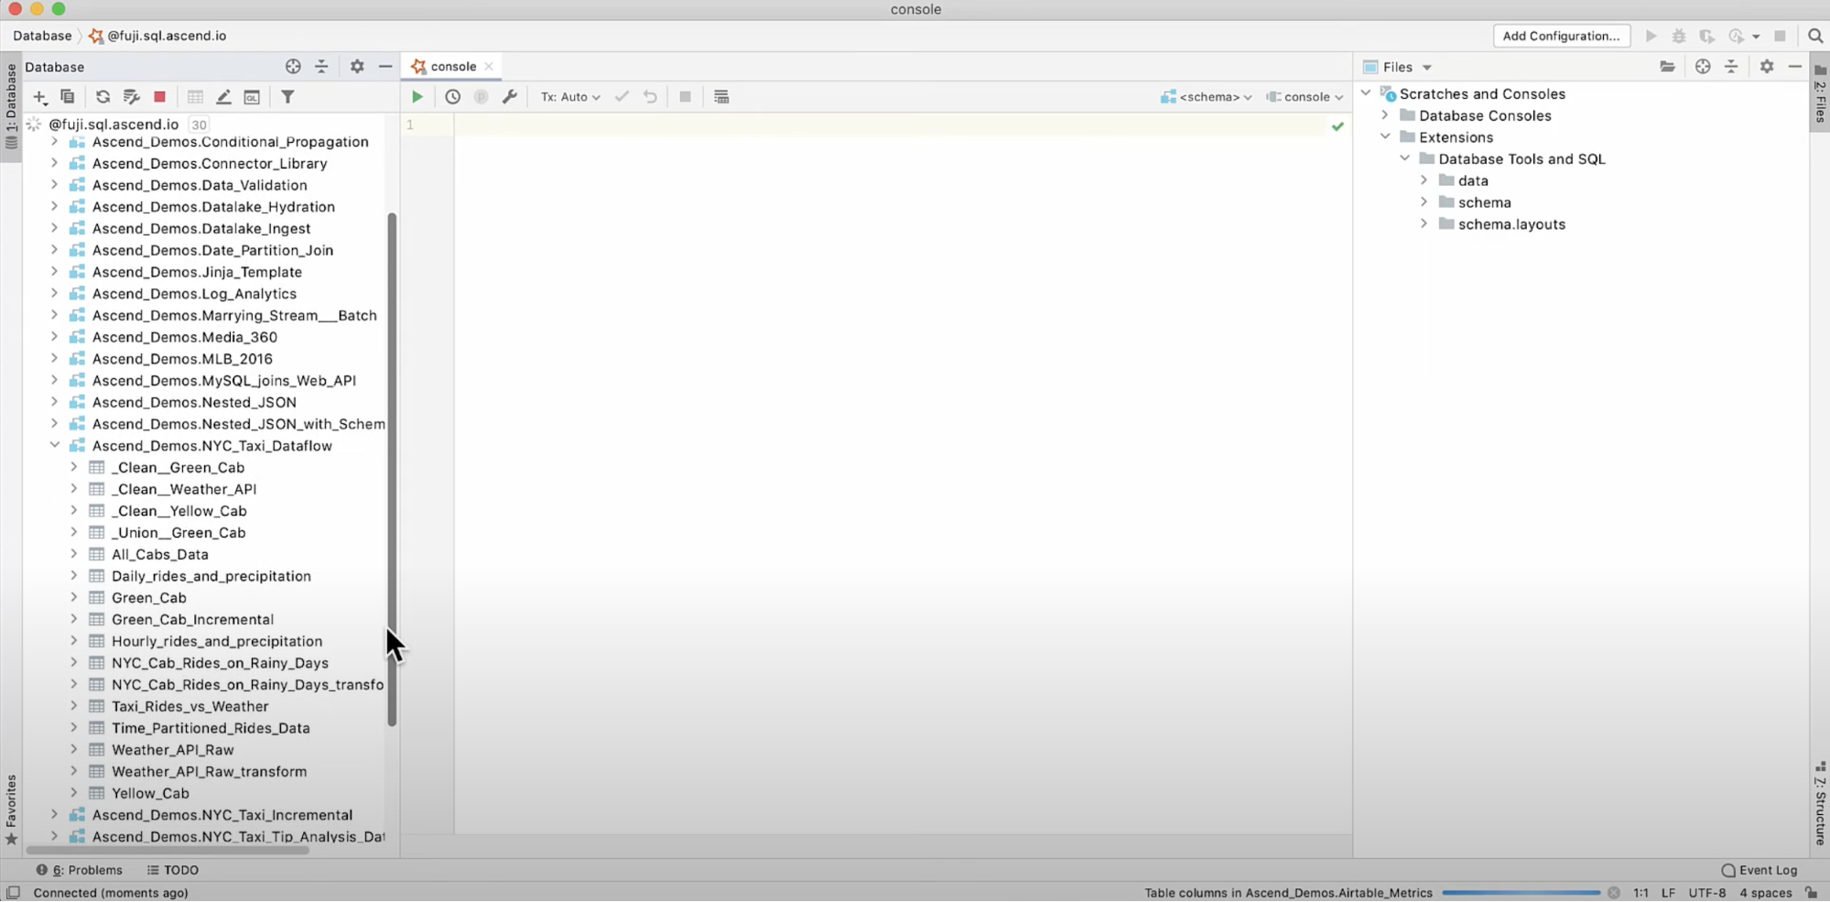1830x902 pixels.
Task: Open the table editor grid icon
Action: pyautogui.click(x=195, y=97)
